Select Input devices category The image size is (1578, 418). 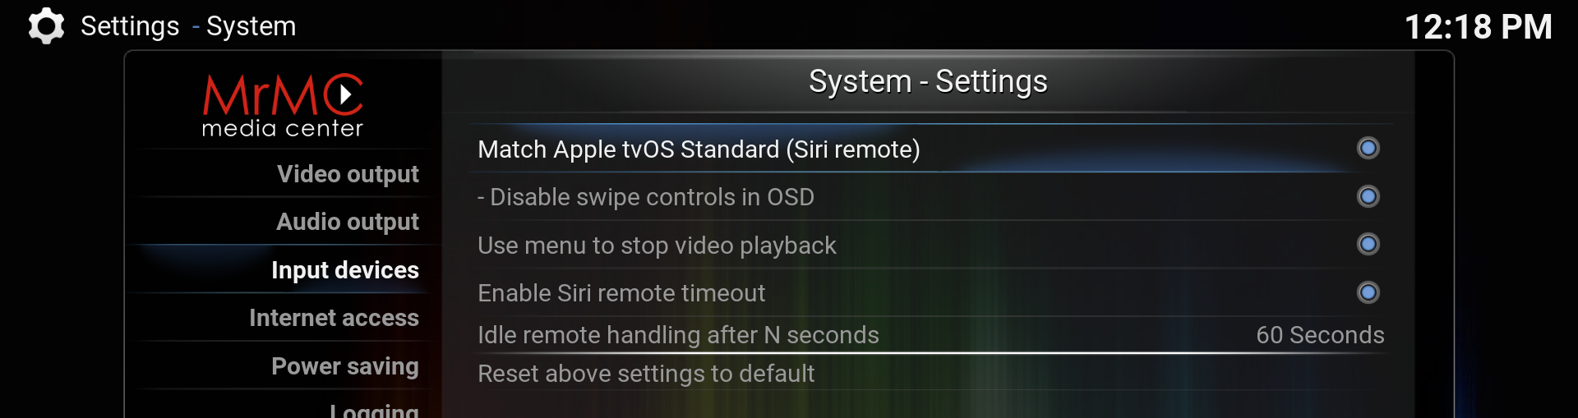[x=345, y=270]
